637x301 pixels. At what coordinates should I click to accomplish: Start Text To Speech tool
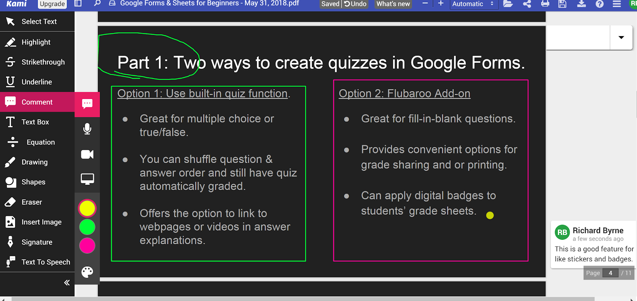(x=37, y=262)
